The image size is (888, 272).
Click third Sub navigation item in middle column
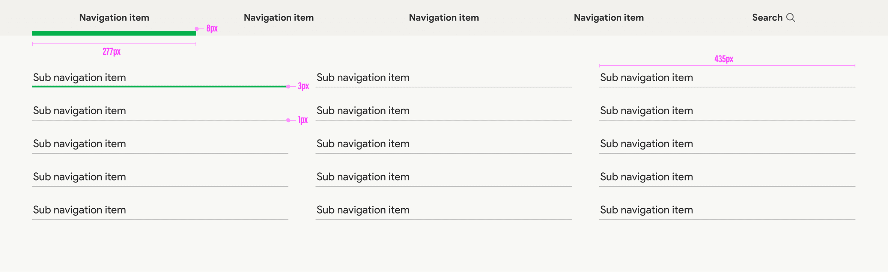pos(363,143)
